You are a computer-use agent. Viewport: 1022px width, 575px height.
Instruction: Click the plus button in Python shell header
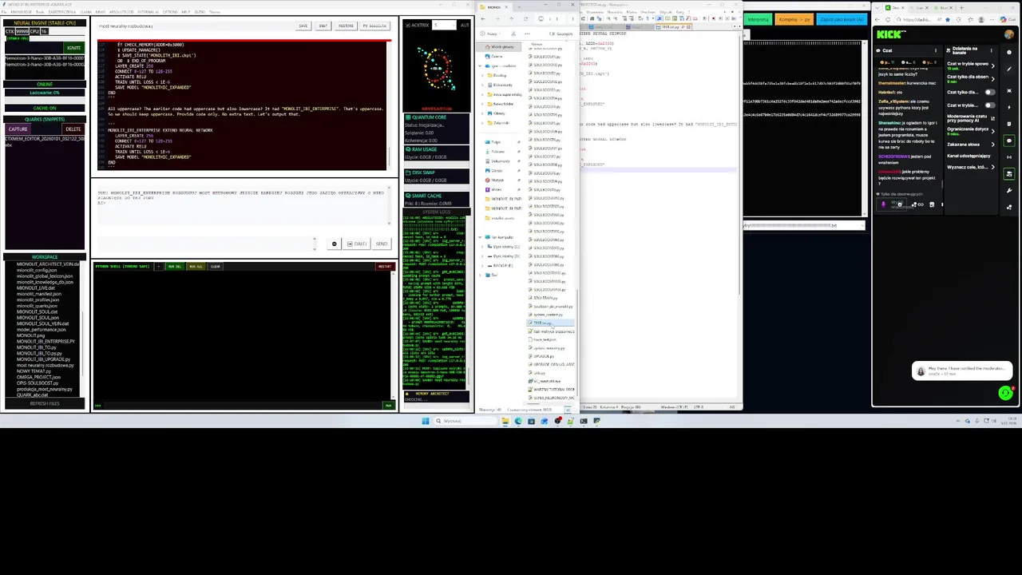159,267
